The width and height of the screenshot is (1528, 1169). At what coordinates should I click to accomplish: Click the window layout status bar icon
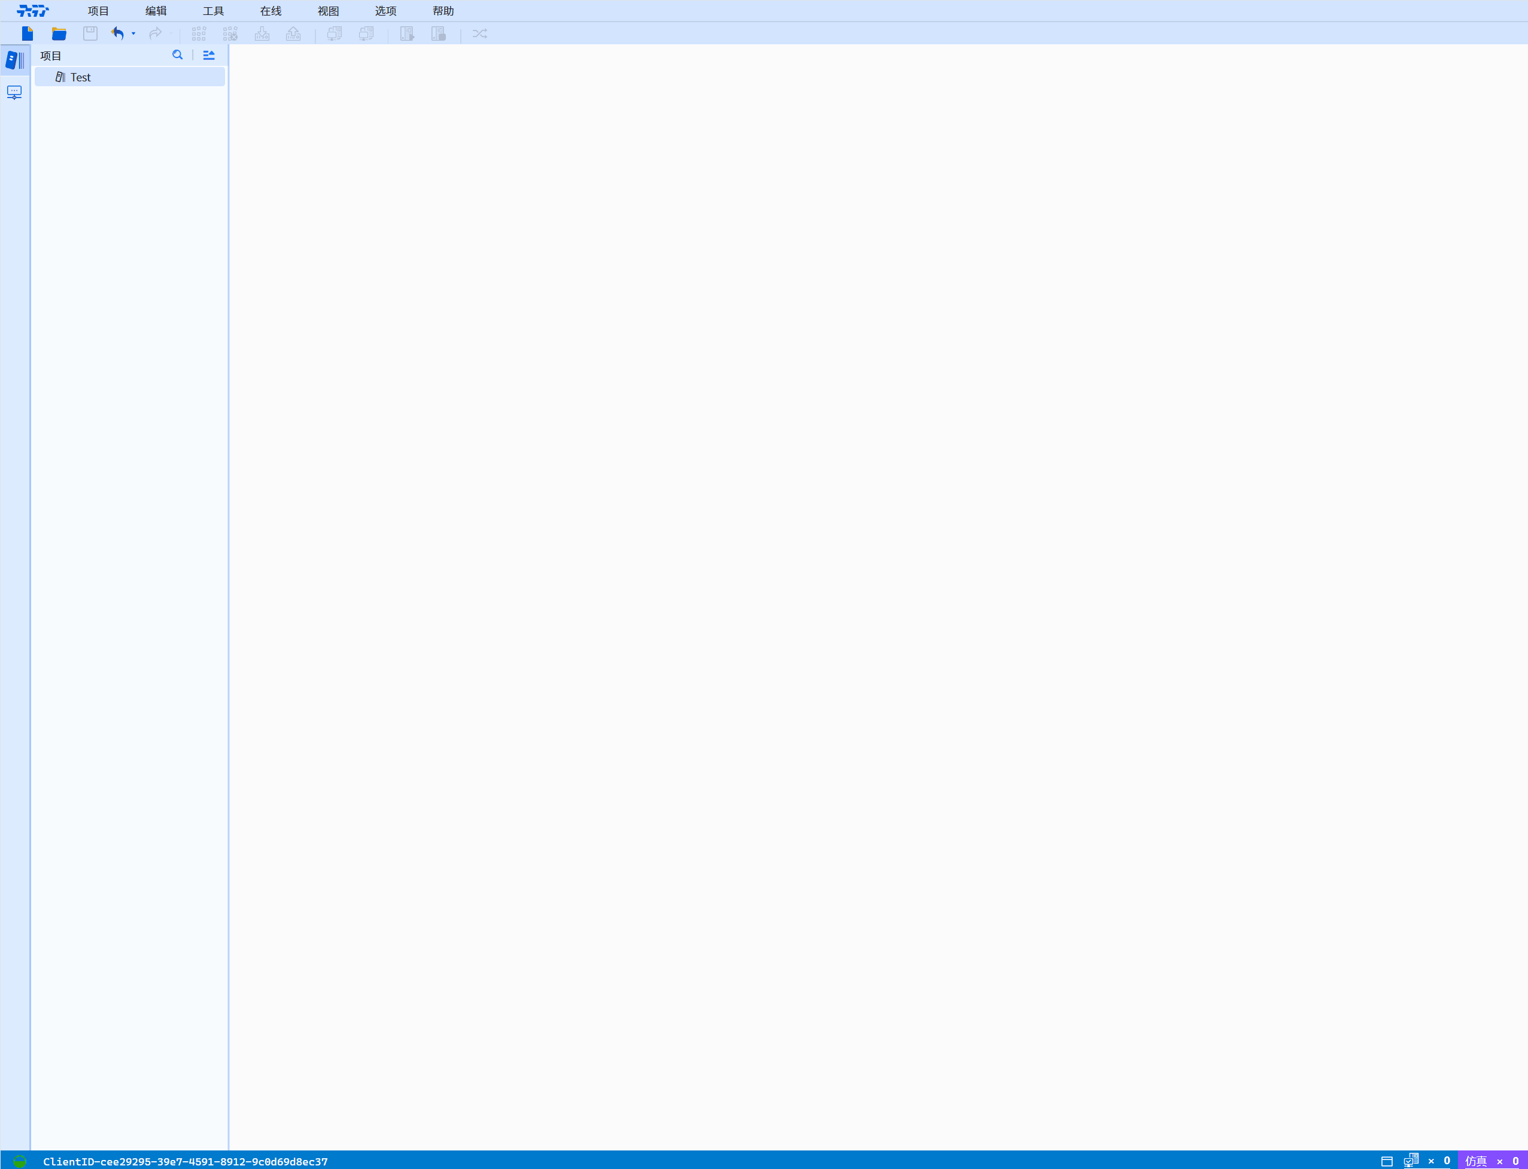click(x=1386, y=1161)
